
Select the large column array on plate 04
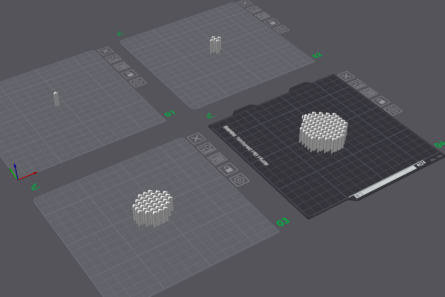(323, 132)
